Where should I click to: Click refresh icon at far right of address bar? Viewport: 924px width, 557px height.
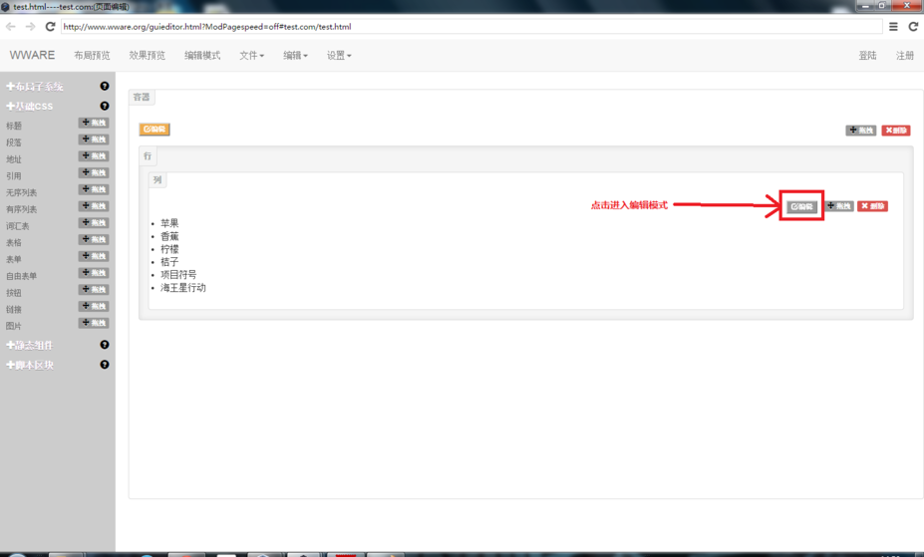coord(913,27)
